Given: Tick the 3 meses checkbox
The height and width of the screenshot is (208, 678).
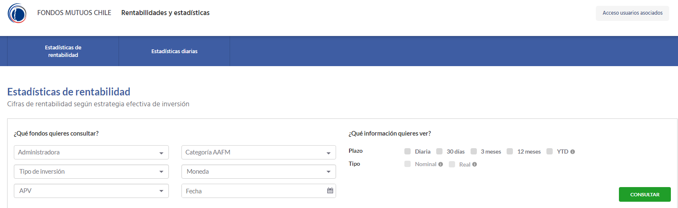Looking at the screenshot, I should point(474,152).
